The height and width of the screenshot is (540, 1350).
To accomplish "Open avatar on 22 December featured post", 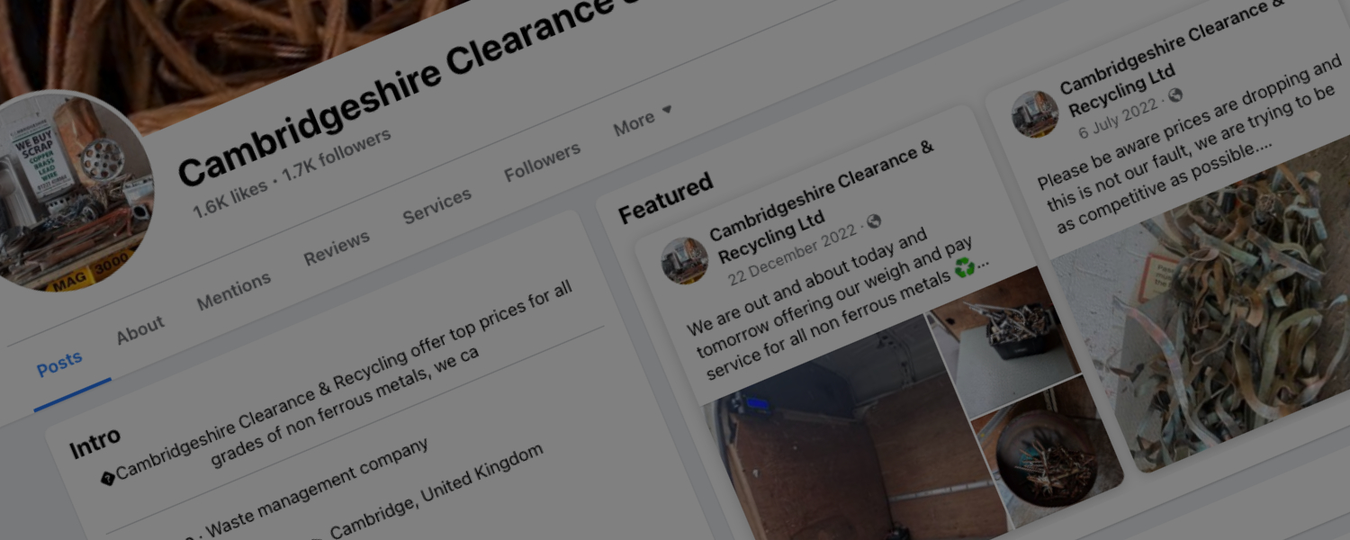I will click(685, 261).
